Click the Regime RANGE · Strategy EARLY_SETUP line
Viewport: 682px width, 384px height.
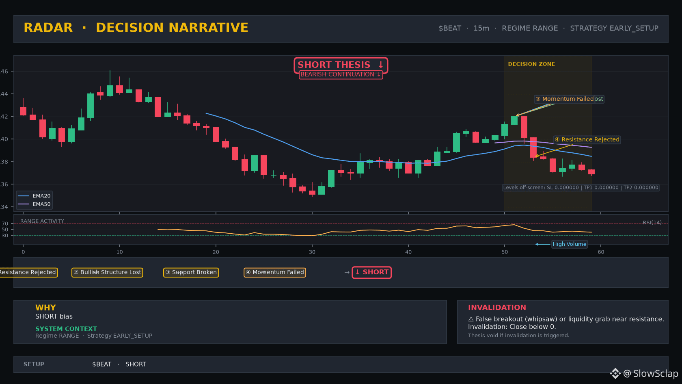pos(94,336)
